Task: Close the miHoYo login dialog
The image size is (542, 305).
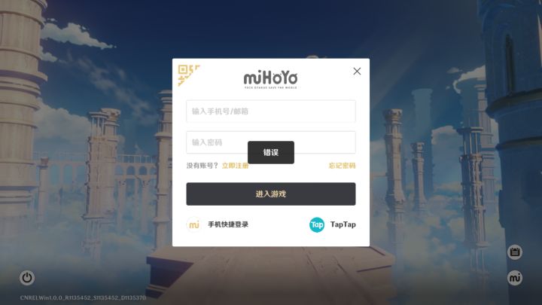Action: click(357, 72)
